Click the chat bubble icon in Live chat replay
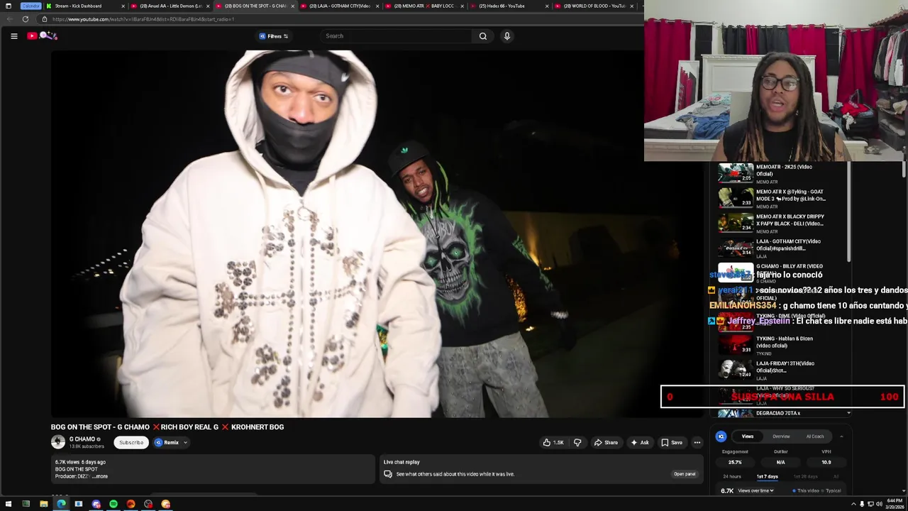 [x=388, y=474]
